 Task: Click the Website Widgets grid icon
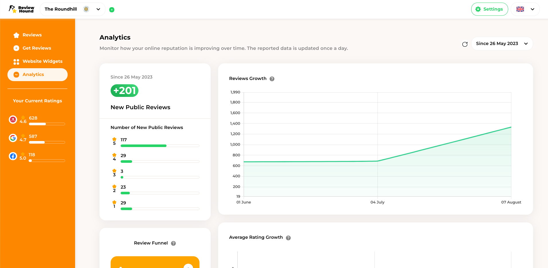[16, 62]
